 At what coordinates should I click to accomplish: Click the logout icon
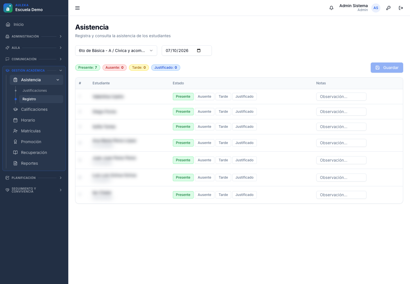point(401,8)
